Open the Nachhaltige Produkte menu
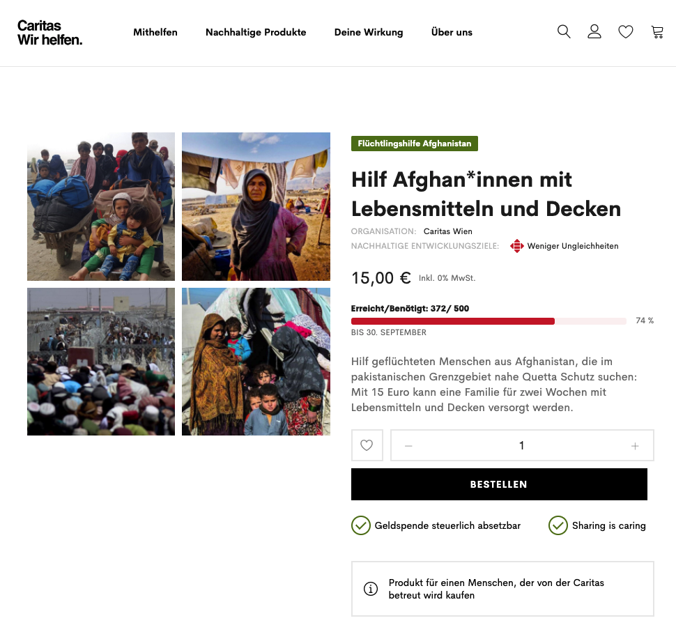The height and width of the screenshot is (632, 676). point(256,32)
